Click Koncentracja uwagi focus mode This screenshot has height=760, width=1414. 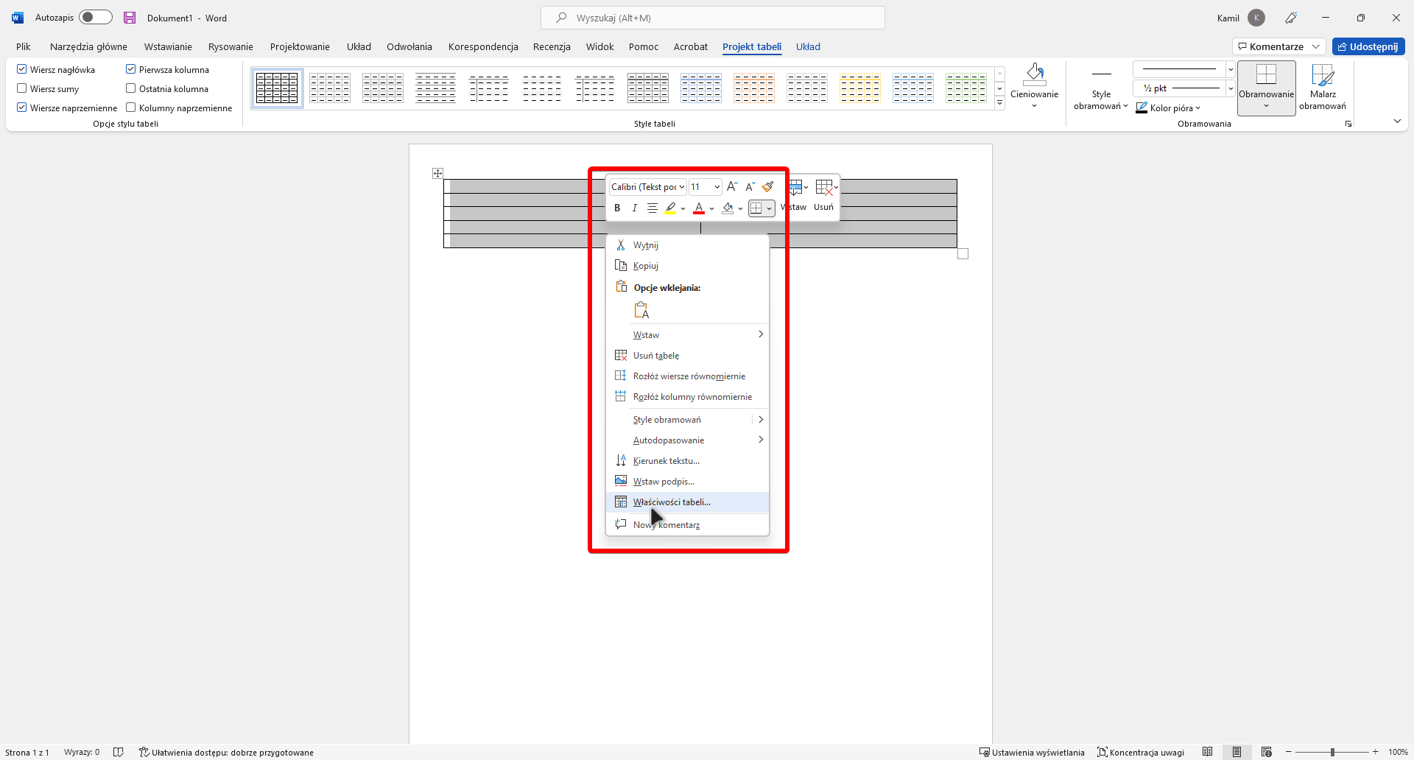click(1141, 752)
